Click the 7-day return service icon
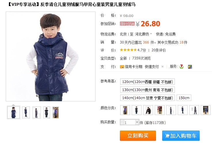Image resolution: width=212 pixels, height=145 pixels. pos(182,67)
